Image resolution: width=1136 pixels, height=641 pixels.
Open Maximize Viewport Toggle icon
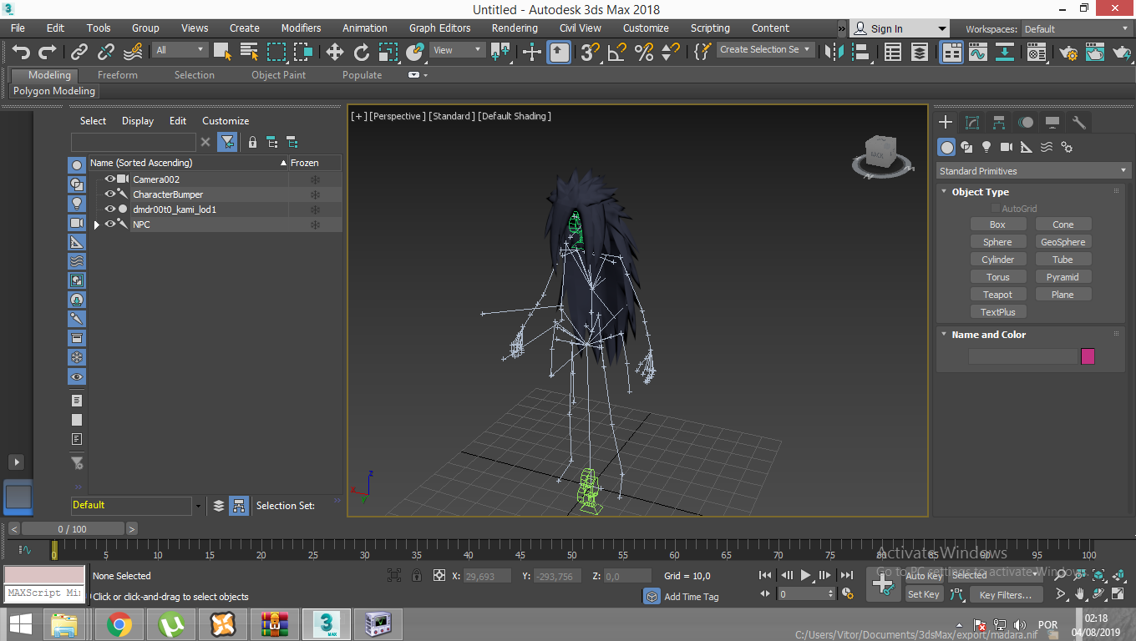(1118, 594)
